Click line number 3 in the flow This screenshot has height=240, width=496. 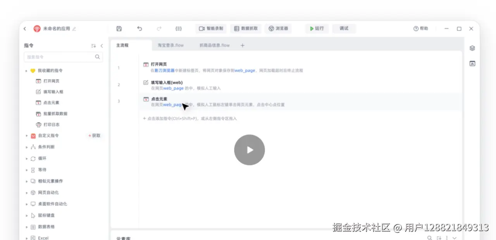[x=119, y=101]
